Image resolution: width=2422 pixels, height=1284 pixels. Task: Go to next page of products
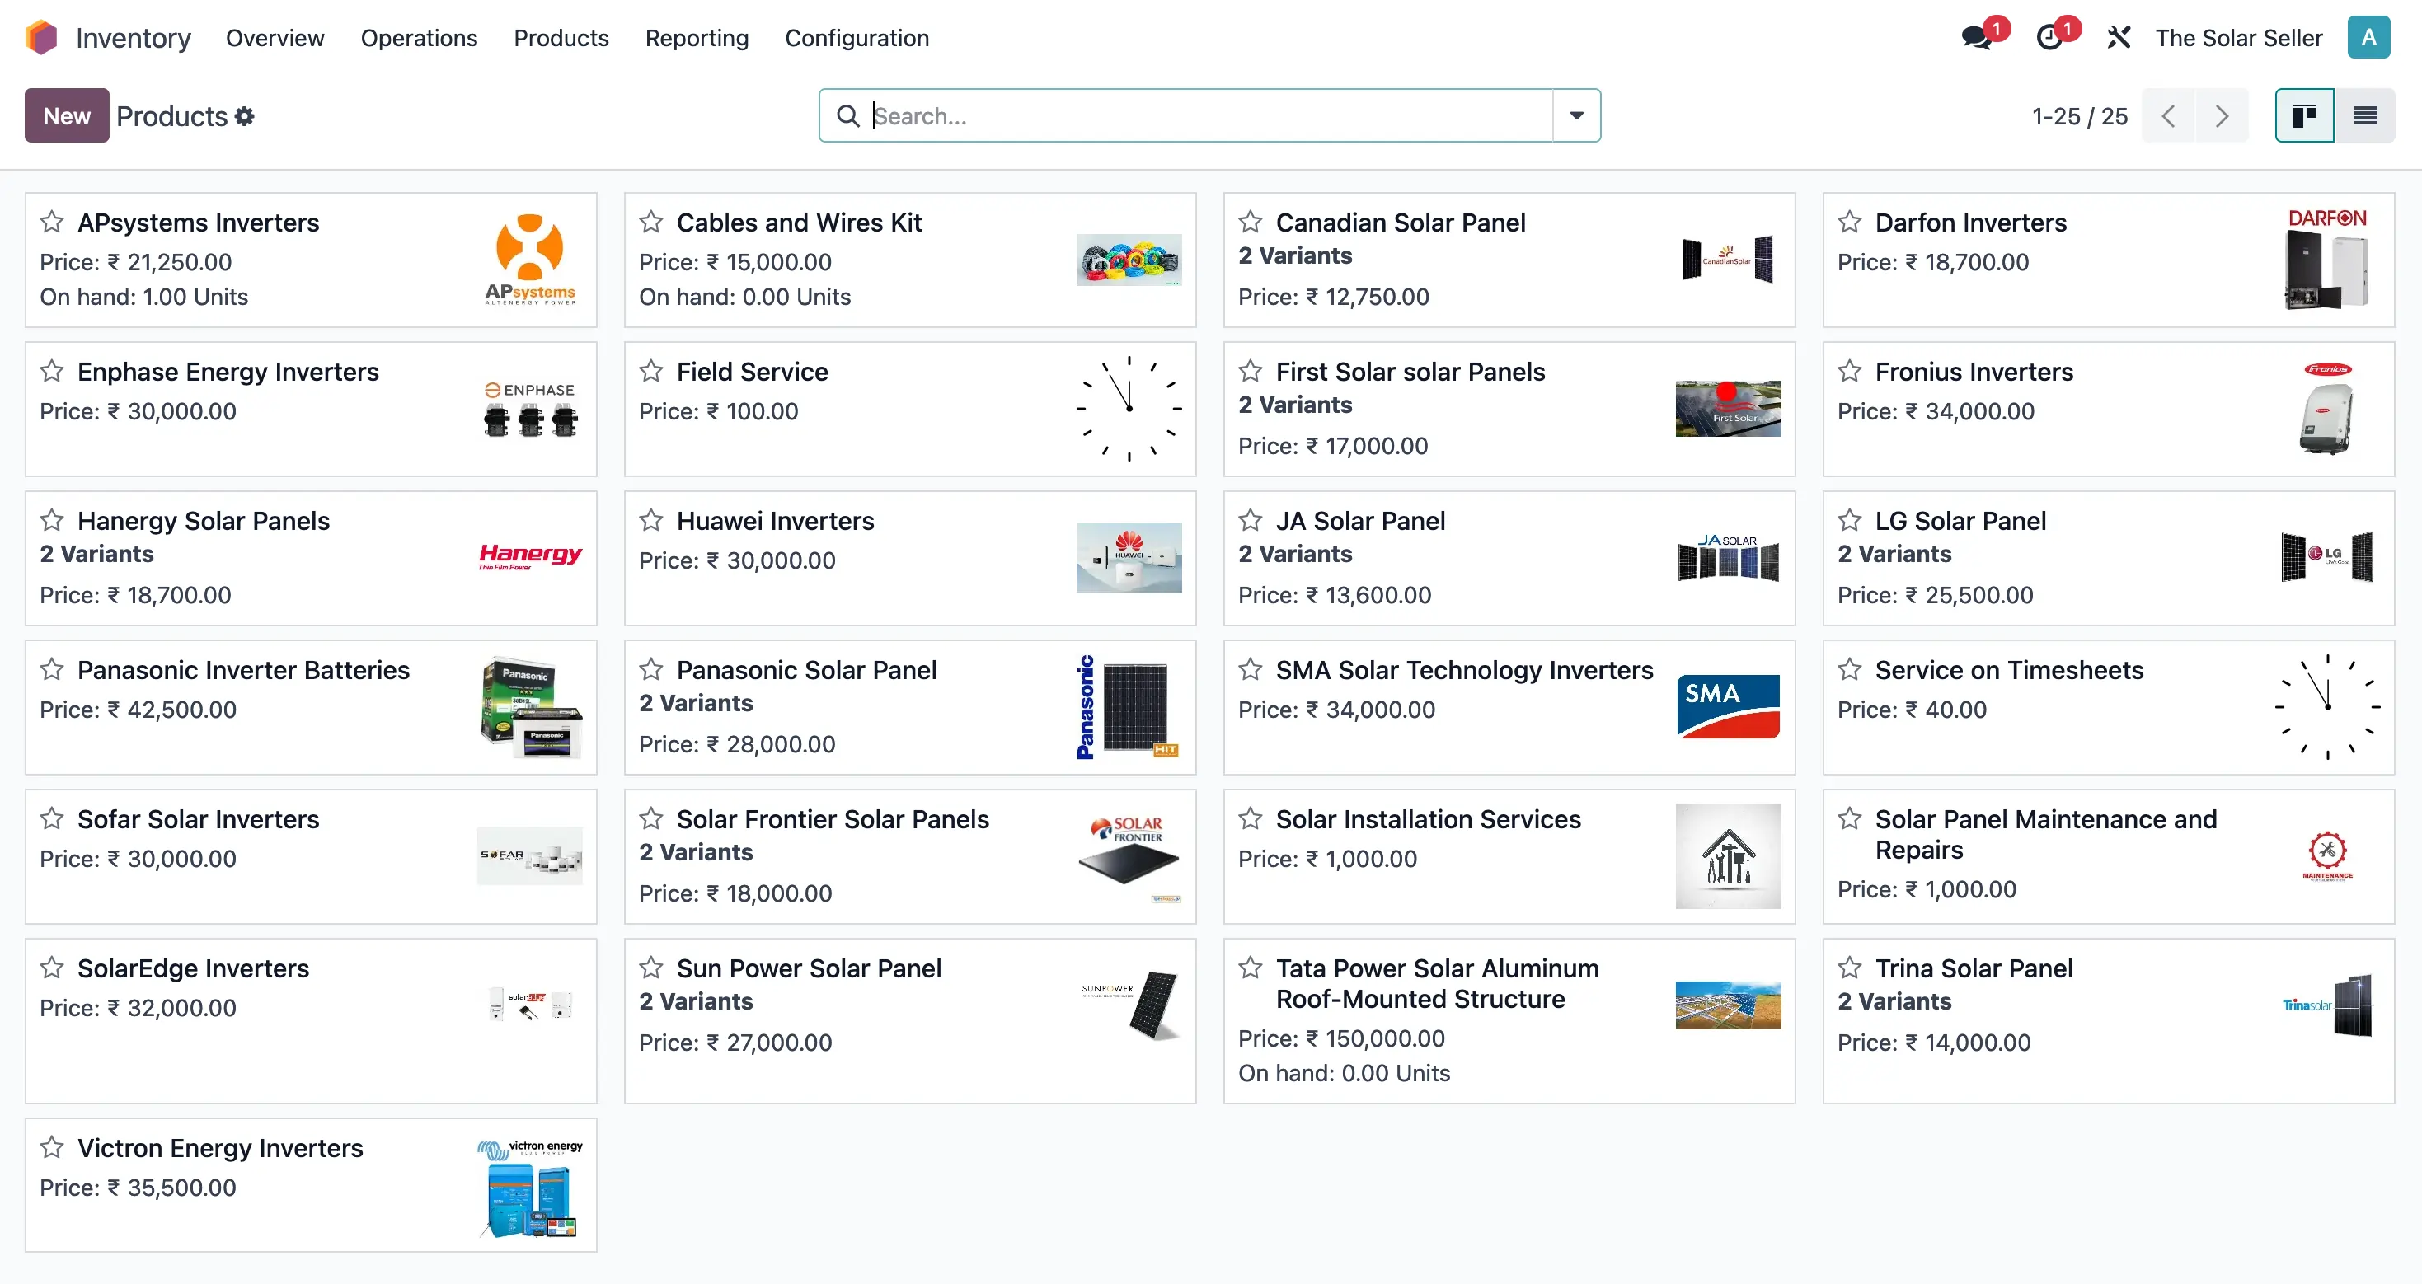coord(2222,115)
